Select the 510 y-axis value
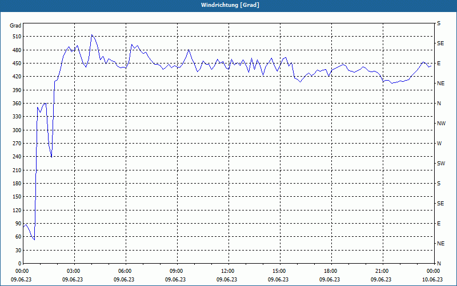This screenshot has width=457, height=286. 17,37
